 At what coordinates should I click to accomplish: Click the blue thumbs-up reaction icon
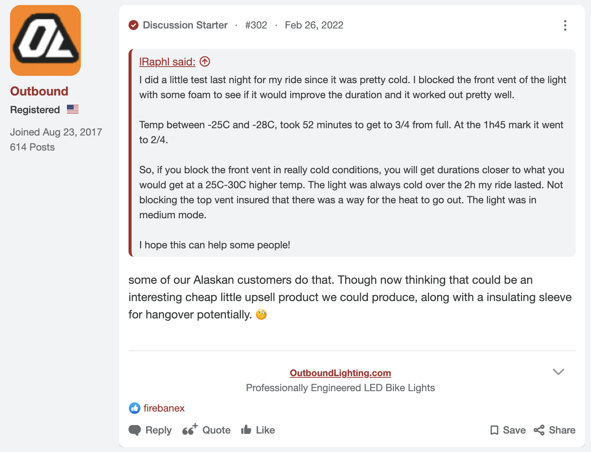pyautogui.click(x=134, y=408)
